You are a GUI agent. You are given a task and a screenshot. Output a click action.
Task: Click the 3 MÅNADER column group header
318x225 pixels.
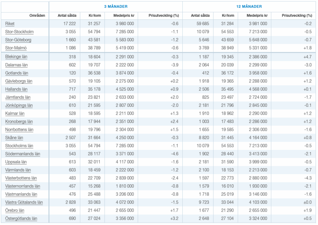click(x=116, y=7)
